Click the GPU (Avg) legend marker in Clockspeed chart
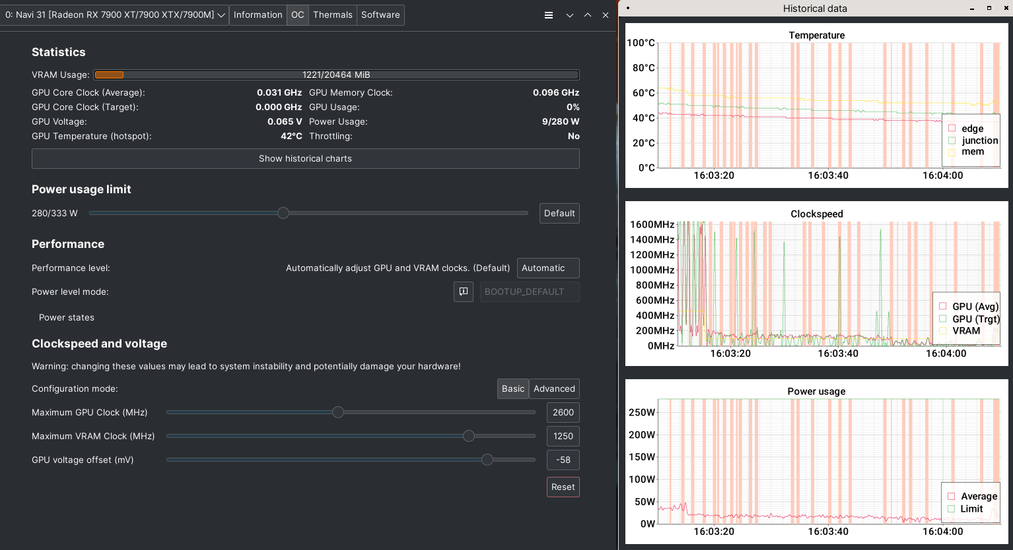The width and height of the screenshot is (1013, 550). coord(942,307)
